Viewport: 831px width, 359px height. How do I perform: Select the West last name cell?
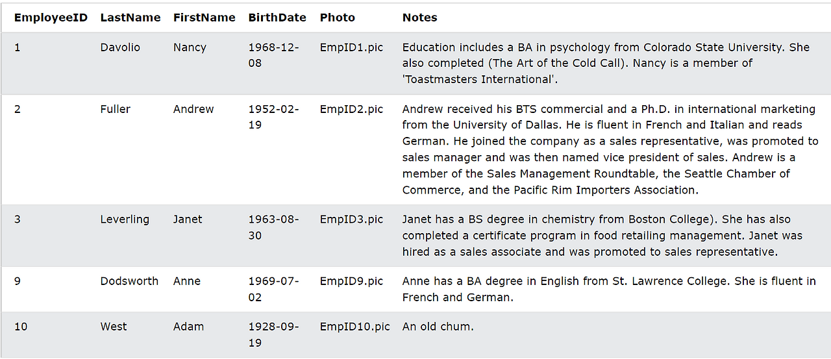coord(114,327)
